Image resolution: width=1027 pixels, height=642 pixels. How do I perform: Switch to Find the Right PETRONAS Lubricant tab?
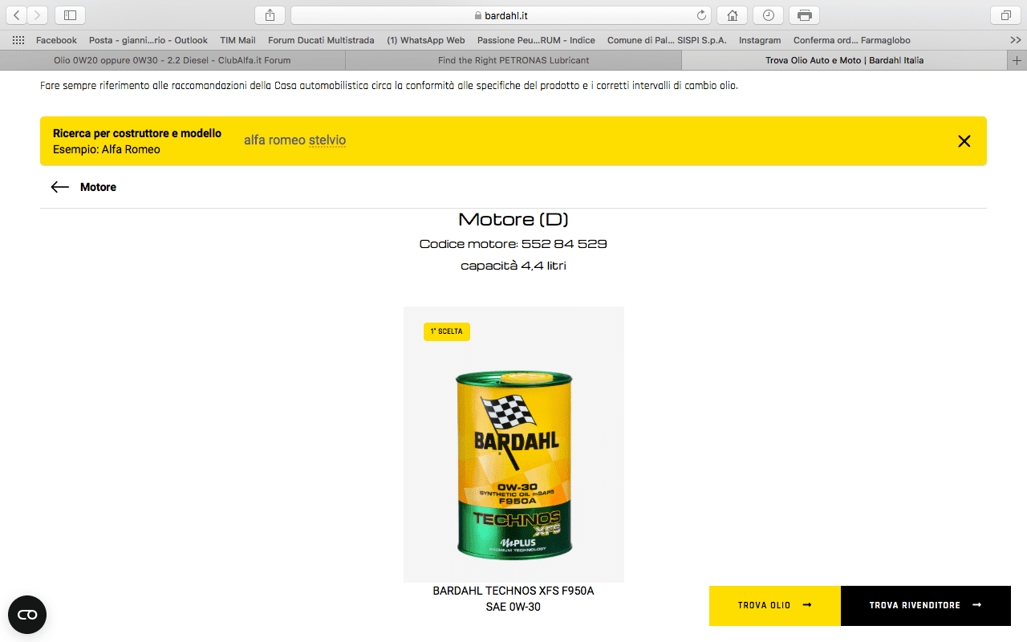tap(513, 60)
